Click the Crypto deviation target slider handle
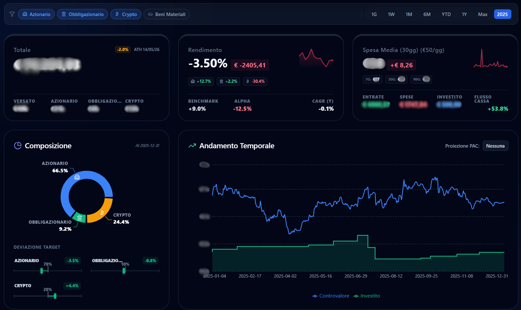 55,296
